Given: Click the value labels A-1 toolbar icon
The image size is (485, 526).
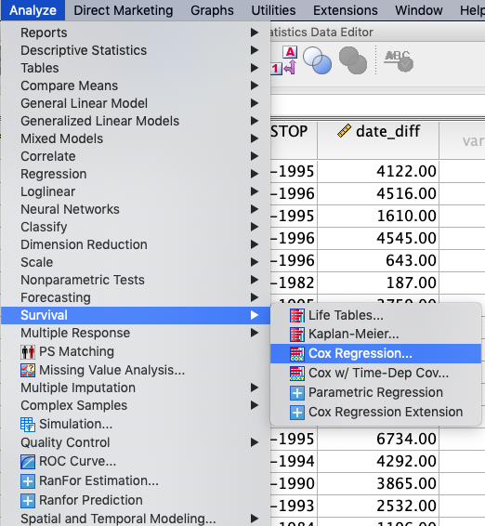Looking at the screenshot, I should pyautogui.click(x=284, y=60).
